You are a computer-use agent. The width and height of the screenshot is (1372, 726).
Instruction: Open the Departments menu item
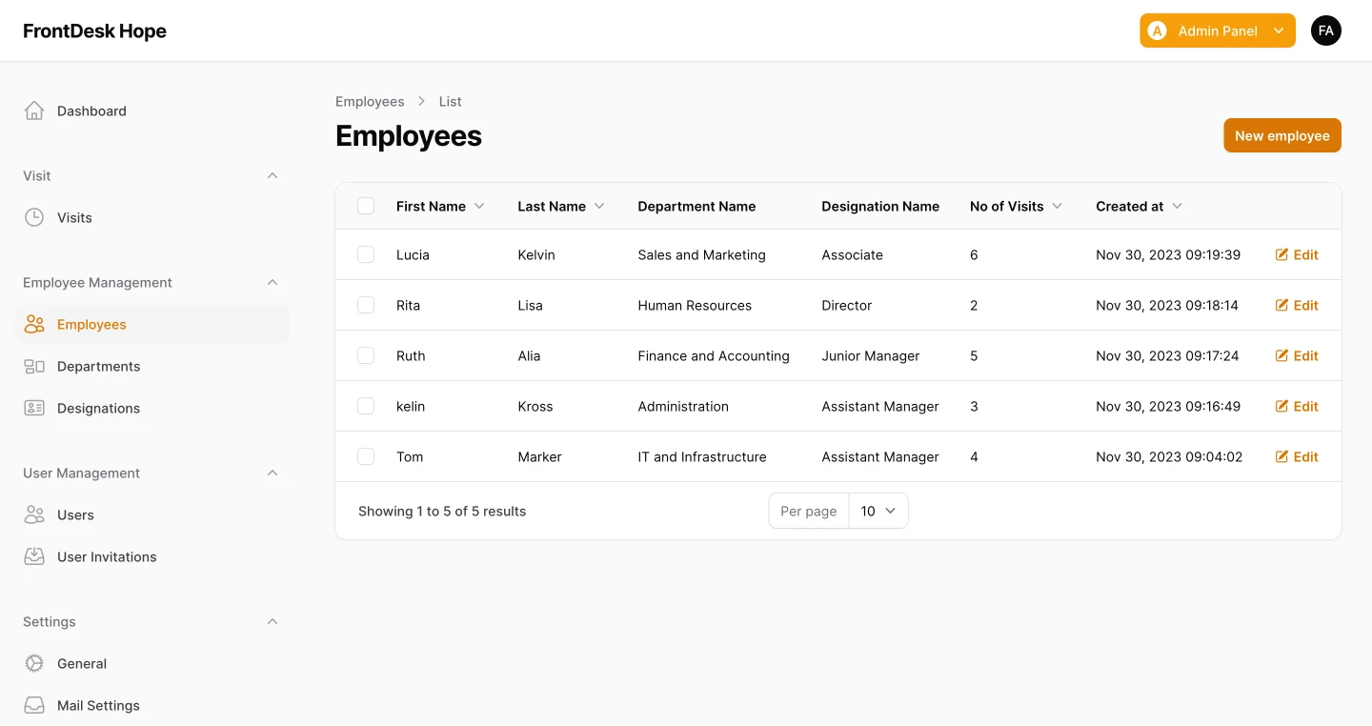coord(152,366)
